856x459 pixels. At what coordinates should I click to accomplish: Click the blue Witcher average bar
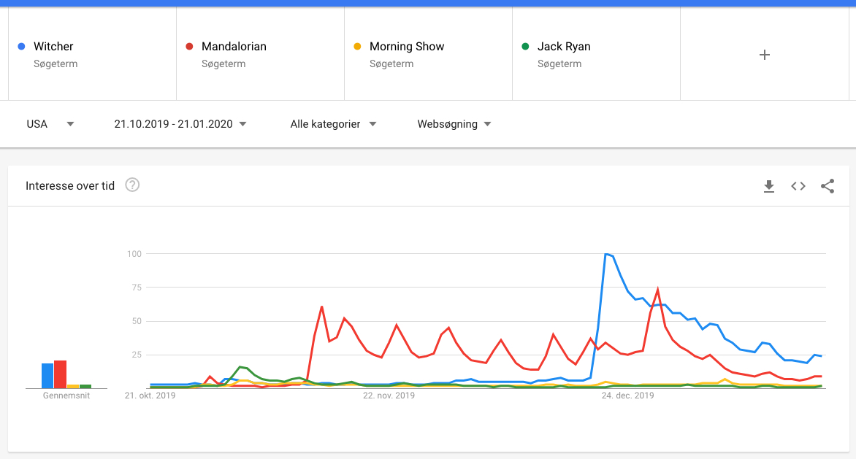pos(47,376)
